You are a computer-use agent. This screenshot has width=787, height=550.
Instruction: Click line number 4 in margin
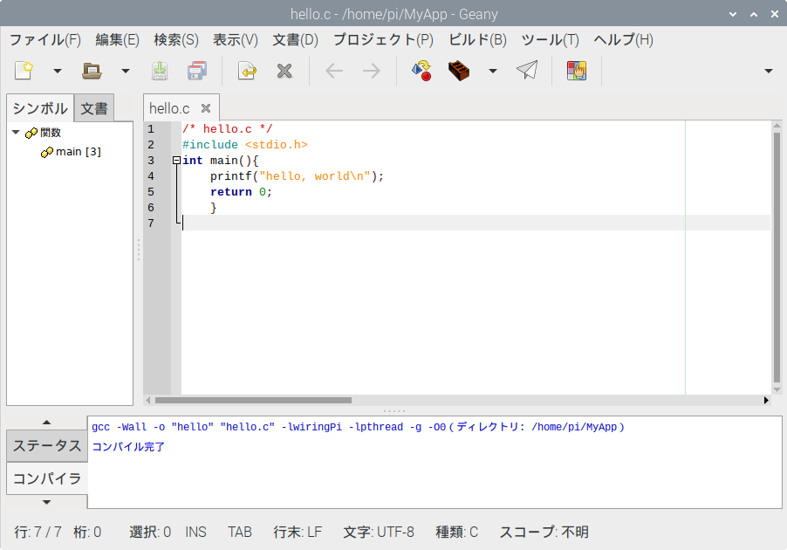pyautogui.click(x=151, y=176)
